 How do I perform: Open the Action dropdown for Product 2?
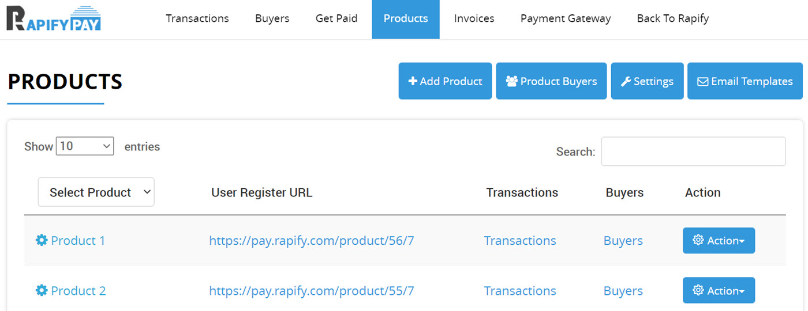click(x=719, y=291)
